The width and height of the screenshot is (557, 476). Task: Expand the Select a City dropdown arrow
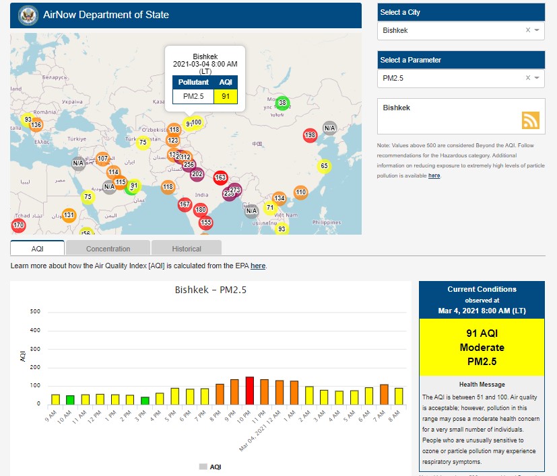coord(537,30)
